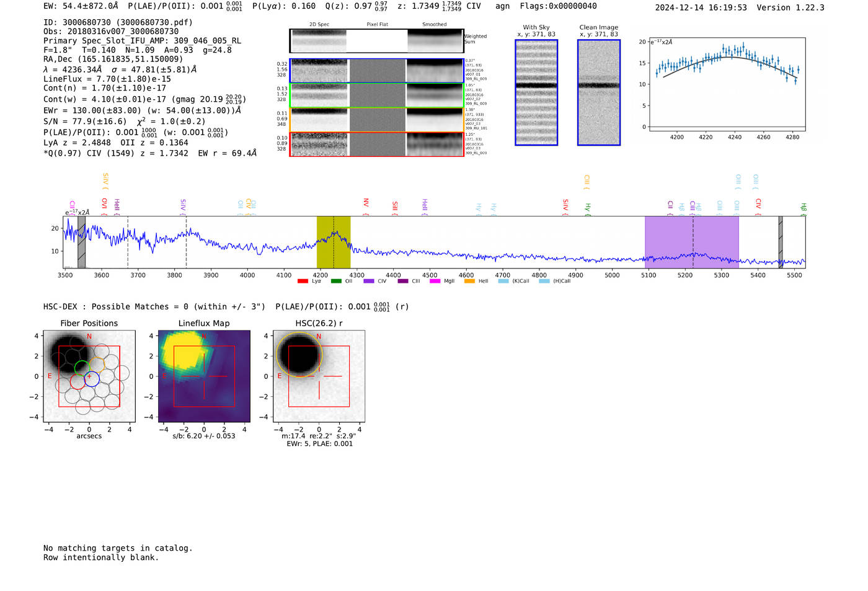Viewport: 868px width, 591px height.
Task: Click the 'Primary Spec_Slot_IFU_AMP' line
Action: (142, 41)
